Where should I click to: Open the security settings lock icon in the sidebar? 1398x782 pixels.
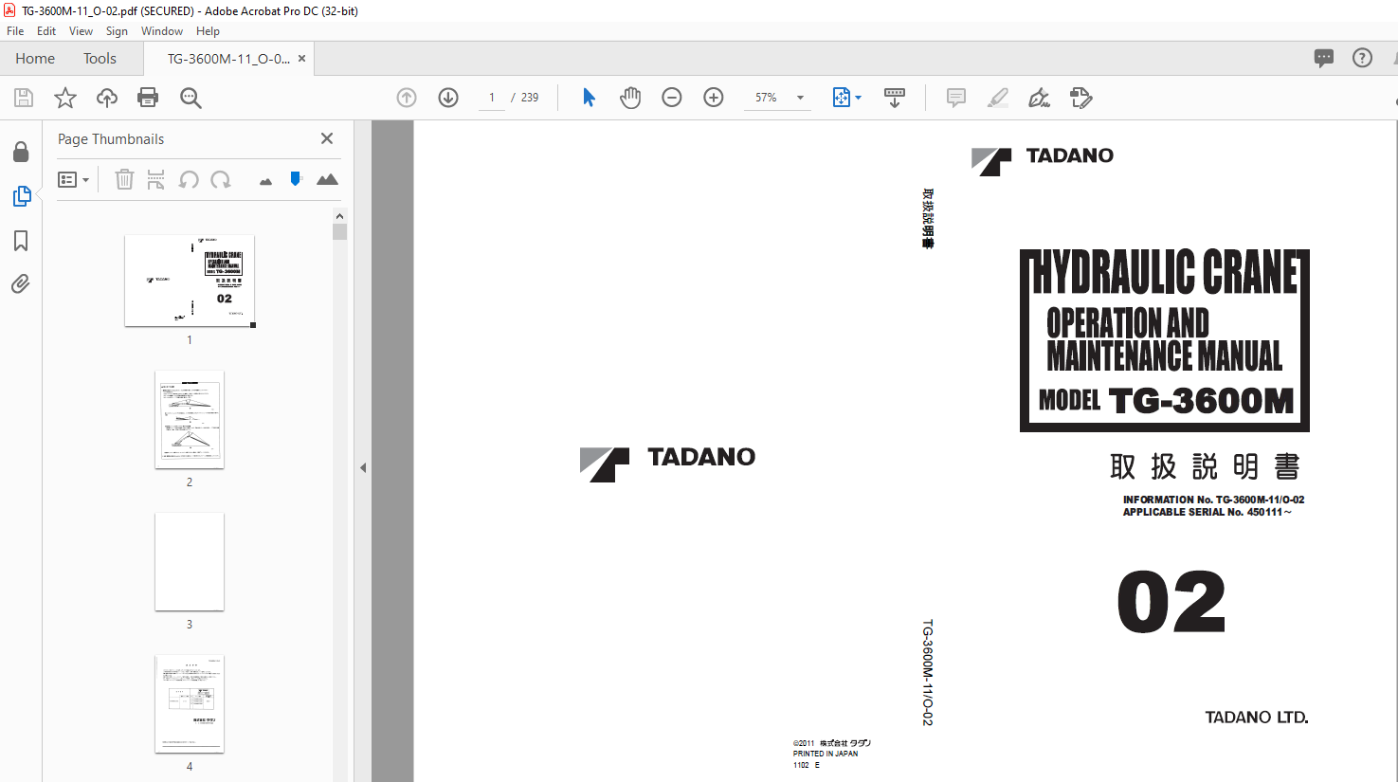coord(21,152)
